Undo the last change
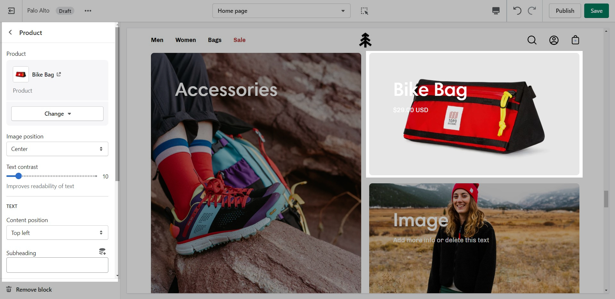615x299 pixels. point(517,11)
